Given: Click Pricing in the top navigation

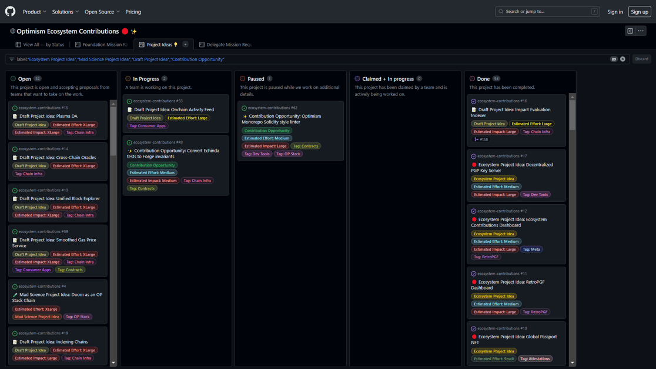Looking at the screenshot, I should [x=133, y=12].
